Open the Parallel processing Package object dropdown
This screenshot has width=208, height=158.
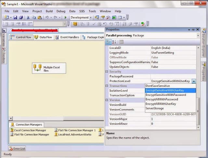click(198, 36)
